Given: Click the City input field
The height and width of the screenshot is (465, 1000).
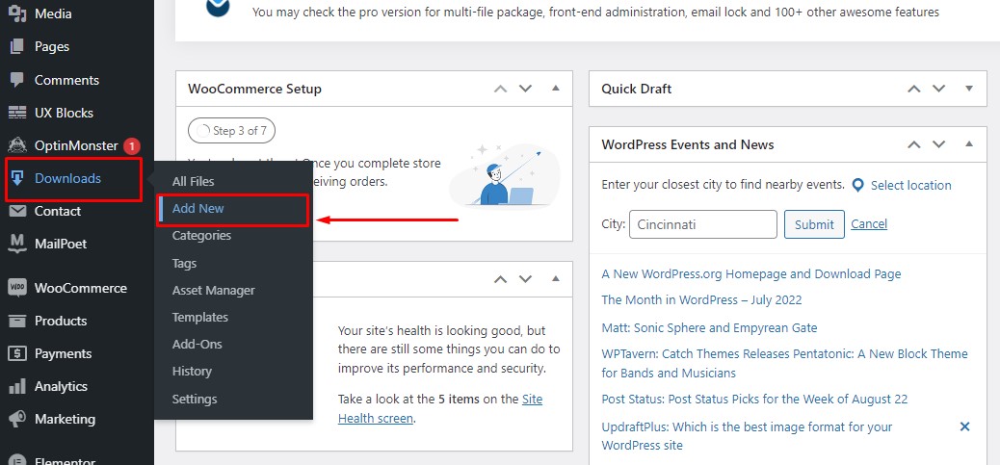Looking at the screenshot, I should click(x=703, y=224).
